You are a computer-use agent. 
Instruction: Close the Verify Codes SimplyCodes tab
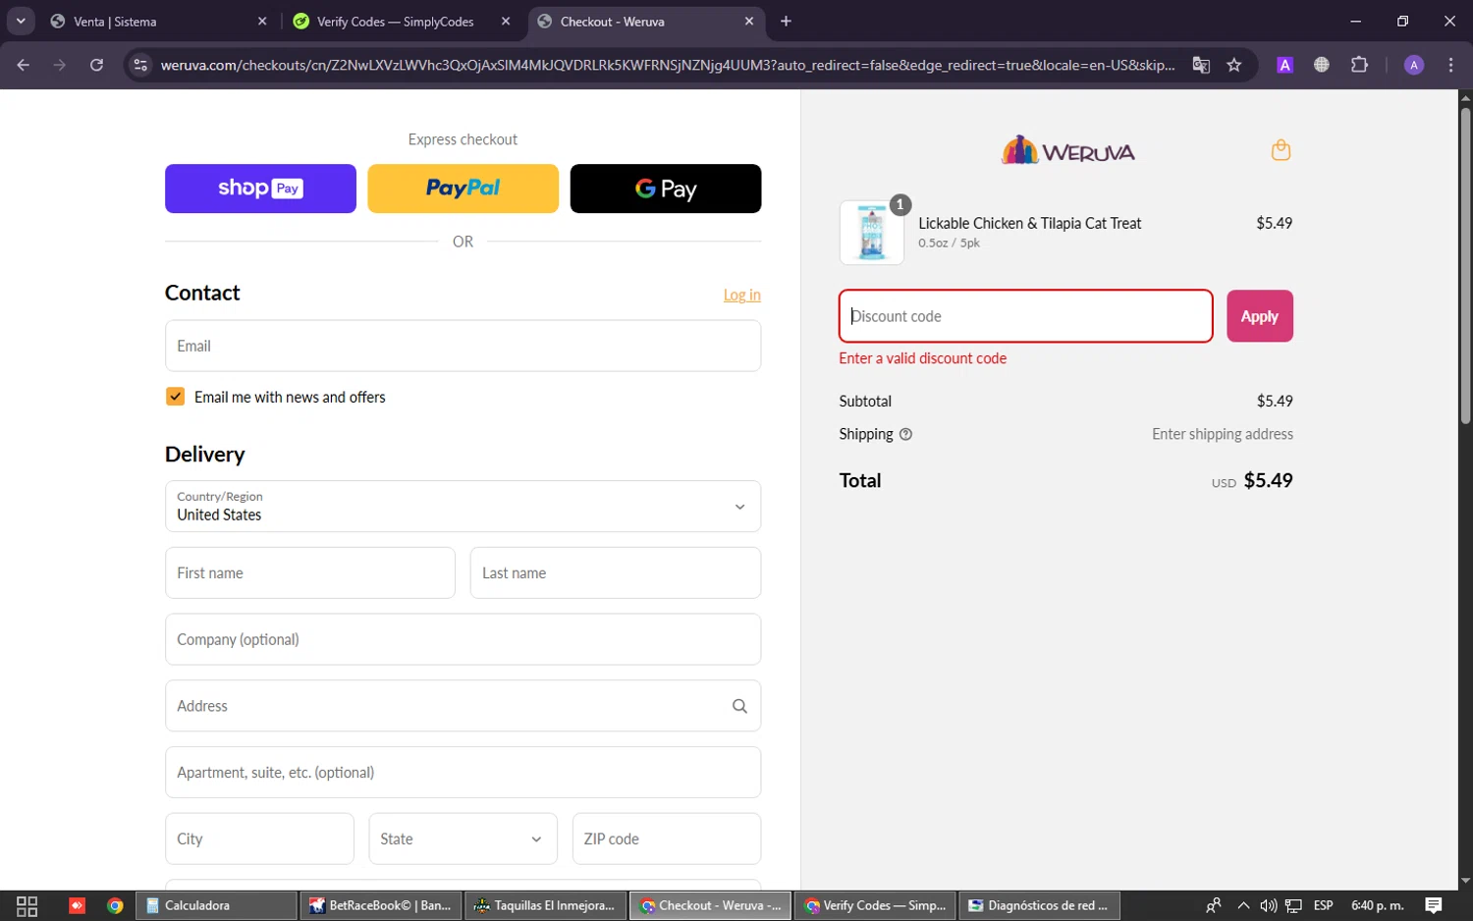(506, 21)
